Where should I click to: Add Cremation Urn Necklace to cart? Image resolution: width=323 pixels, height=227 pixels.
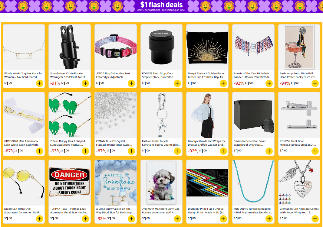click(x=315, y=219)
